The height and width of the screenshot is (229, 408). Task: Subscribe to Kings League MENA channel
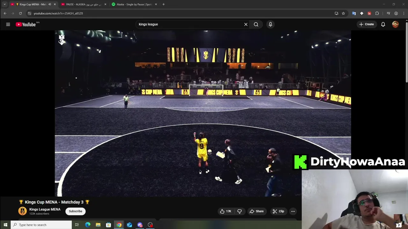[76, 211]
